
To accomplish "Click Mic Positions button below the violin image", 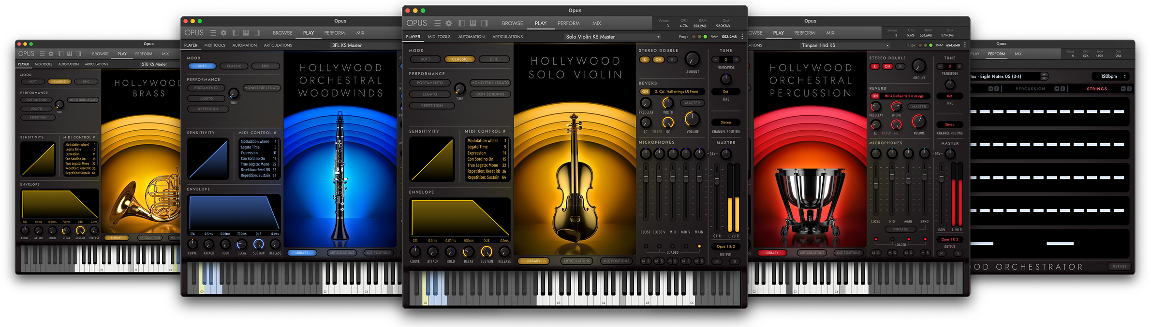I will point(616,261).
